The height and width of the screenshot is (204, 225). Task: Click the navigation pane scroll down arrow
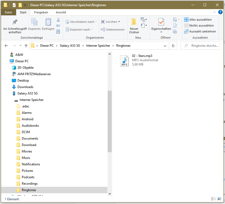[x=110, y=194]
